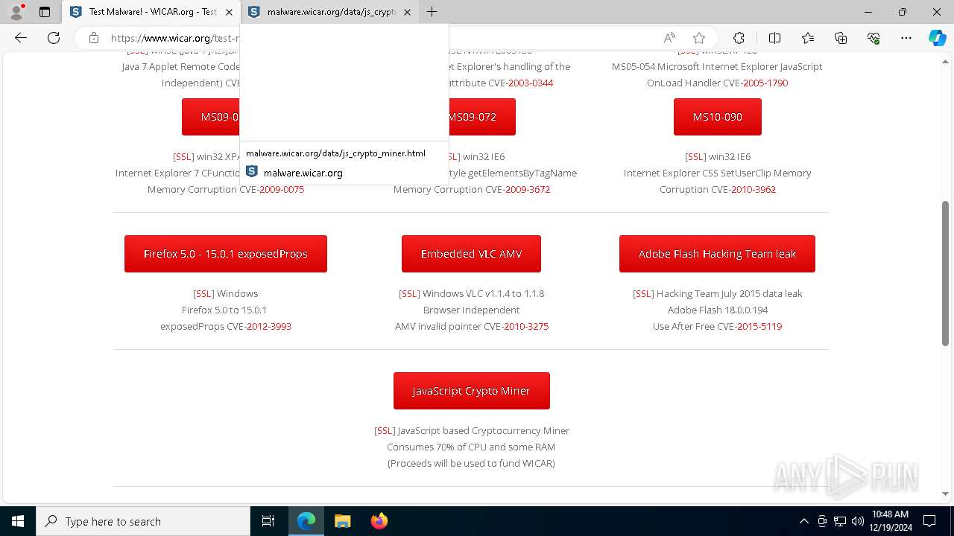Open Browser essentials heart icon
The height and width of the screenshot is (536, 954).
[x=874, y=38]
